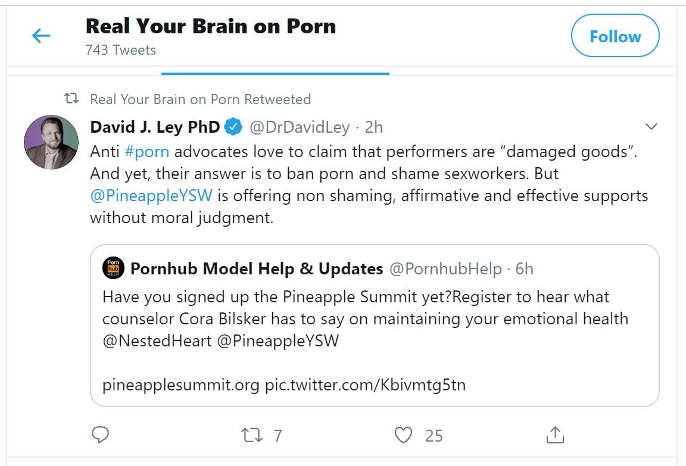Click the Real Your Brain on Porn header title

pyautogui.click(x=211, y=26)
